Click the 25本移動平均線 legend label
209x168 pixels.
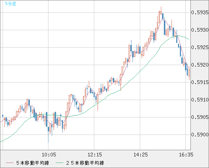[85, 163]
